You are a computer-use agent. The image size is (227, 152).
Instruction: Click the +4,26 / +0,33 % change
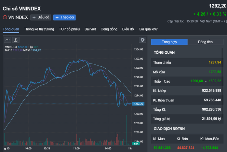(x=210, y=14)
